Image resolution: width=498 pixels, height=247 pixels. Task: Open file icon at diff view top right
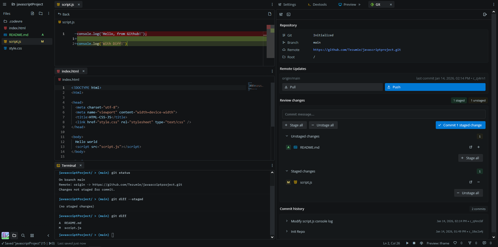[270, 14]
